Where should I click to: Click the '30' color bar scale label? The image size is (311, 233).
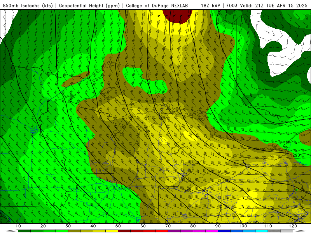[68, 226]
